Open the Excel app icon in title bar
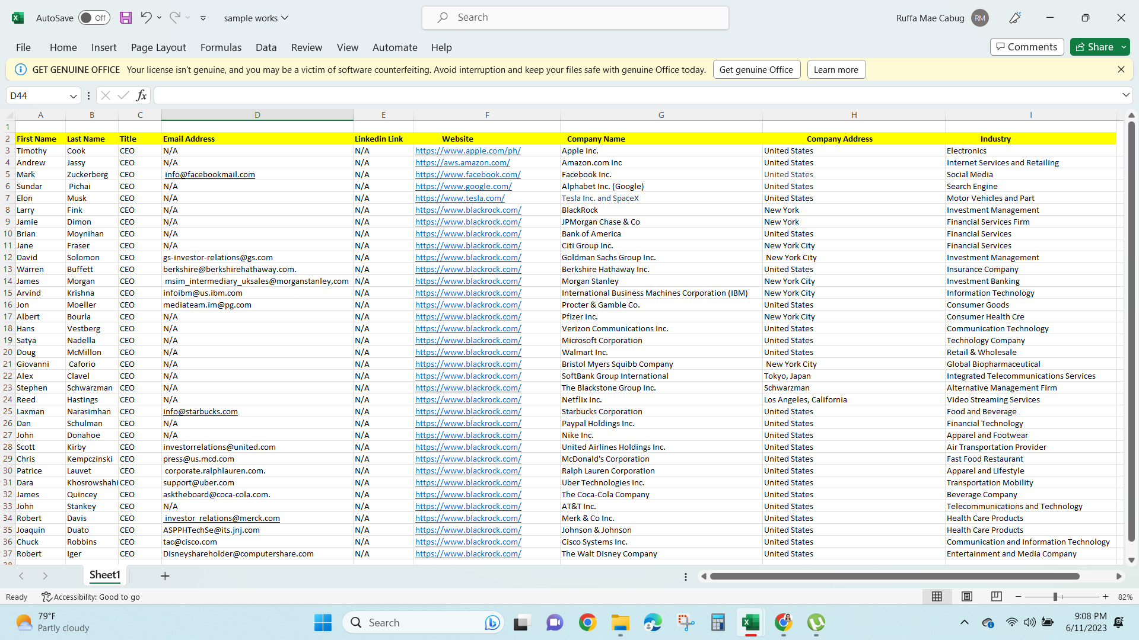Image resolution: width=1139 pixels, height=640 pixels. (18, 18)
